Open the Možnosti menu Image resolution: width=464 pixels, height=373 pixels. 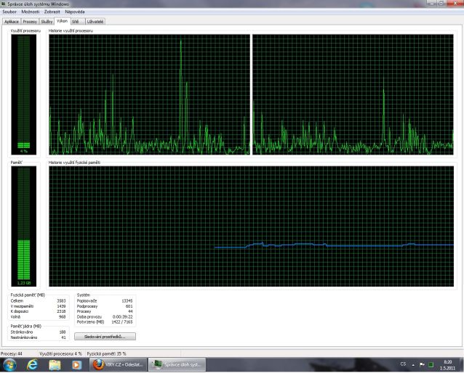31,12
